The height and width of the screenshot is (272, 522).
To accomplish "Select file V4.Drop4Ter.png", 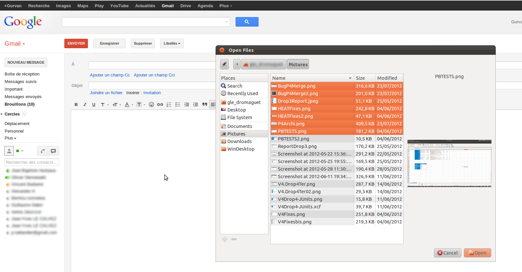I will (337, 184).
